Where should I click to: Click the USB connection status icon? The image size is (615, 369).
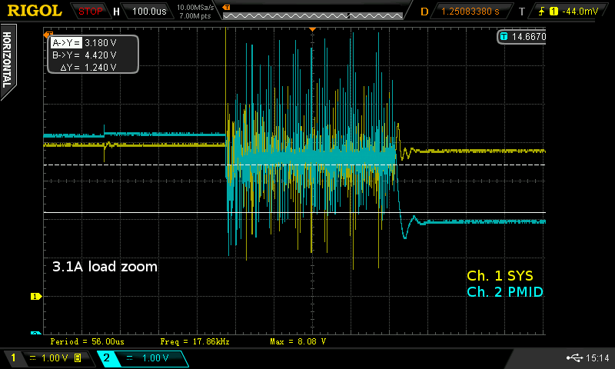[x=574, y=357]
